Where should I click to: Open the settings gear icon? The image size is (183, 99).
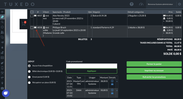(x=179, y=4)
